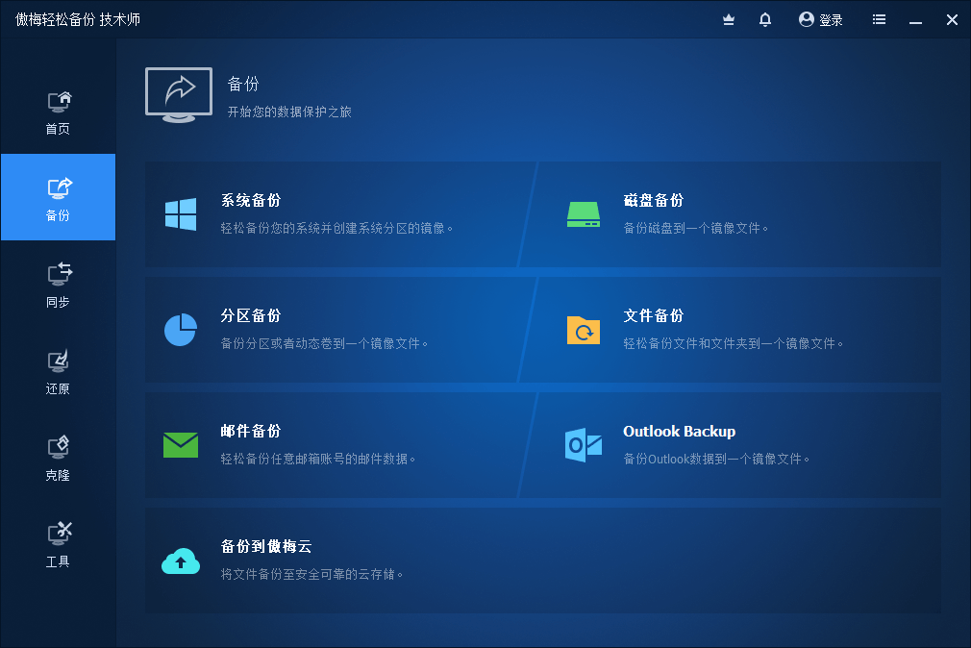Open Outlook Backup via its Outlook icon

[584, 444]
